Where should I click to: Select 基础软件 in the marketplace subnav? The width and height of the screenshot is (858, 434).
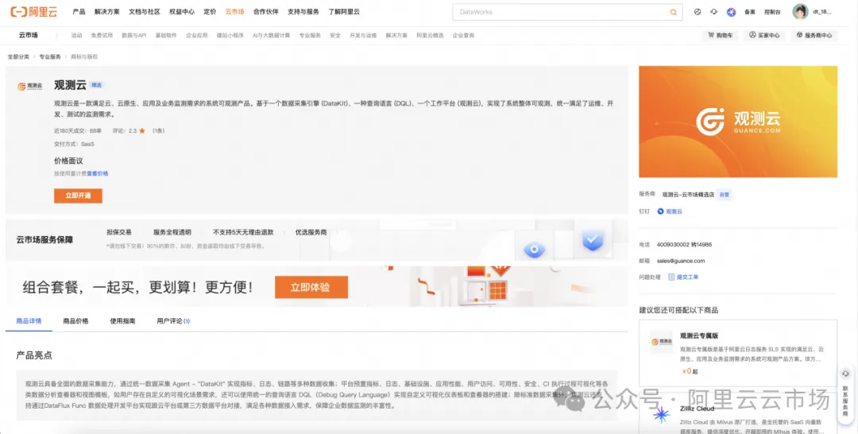[x=166, y=35]
